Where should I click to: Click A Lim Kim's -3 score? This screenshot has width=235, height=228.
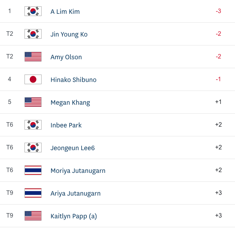pos(218,11)
